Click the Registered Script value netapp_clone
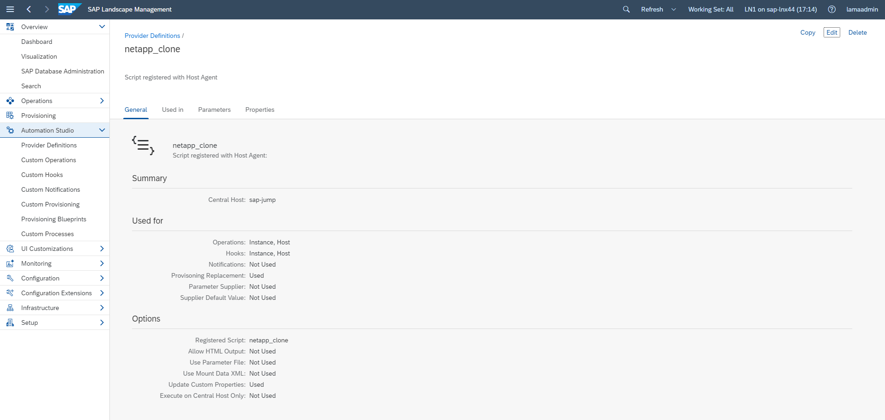 pos(269,340)
